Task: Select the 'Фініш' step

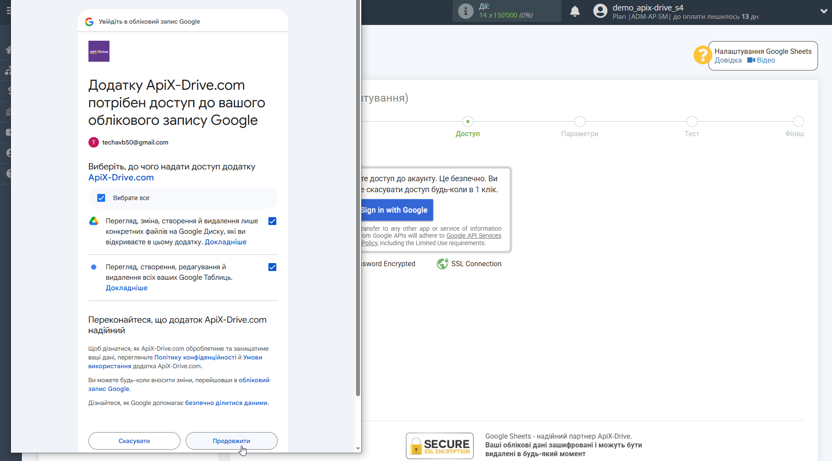Action: [x=795, y=127]
